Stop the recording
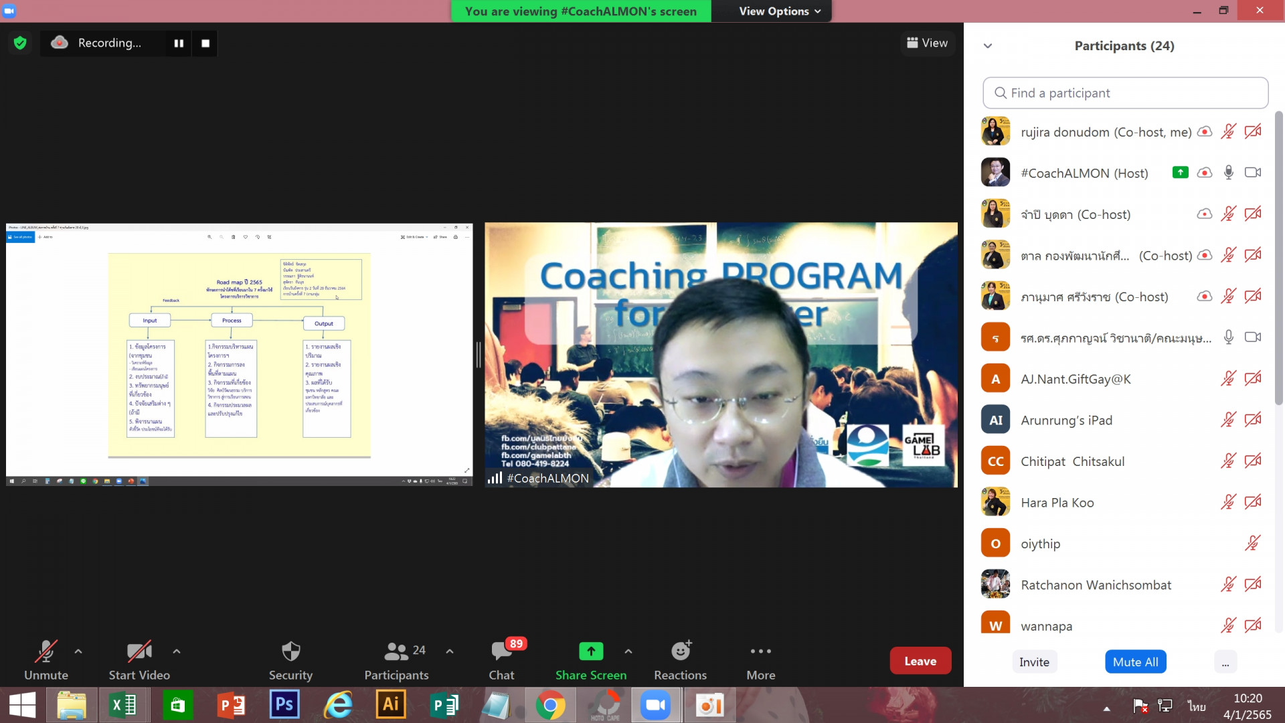Image resolution: width=1285 pixels, height=723 pixels. tap(205, 43)
